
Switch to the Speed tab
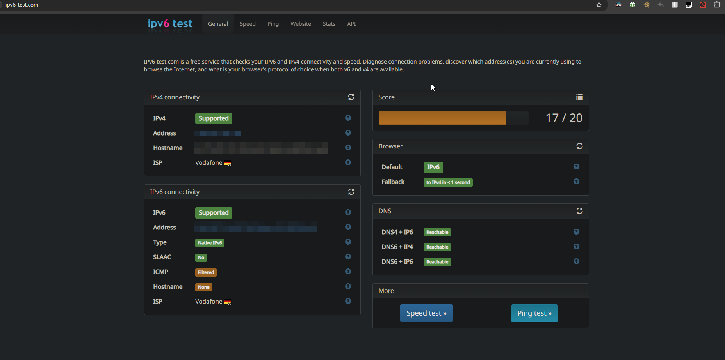pos(248,24)
